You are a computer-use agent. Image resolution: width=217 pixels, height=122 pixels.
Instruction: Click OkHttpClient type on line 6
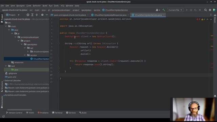click(x=72, y=37)
